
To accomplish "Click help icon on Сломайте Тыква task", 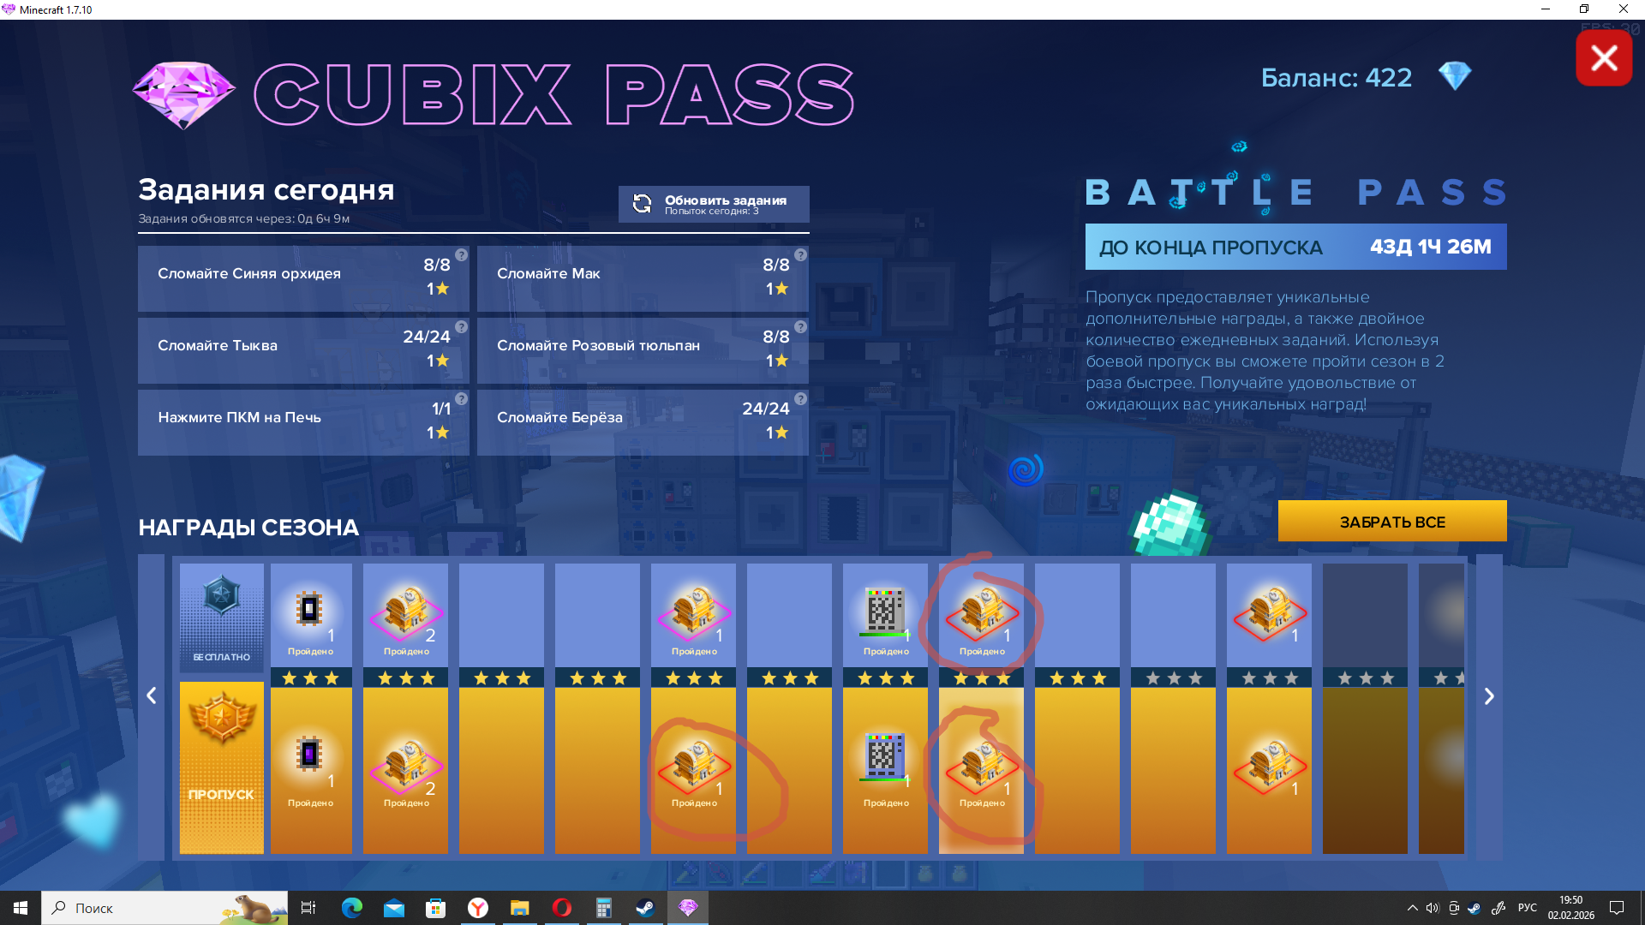I will coord(461,327).
